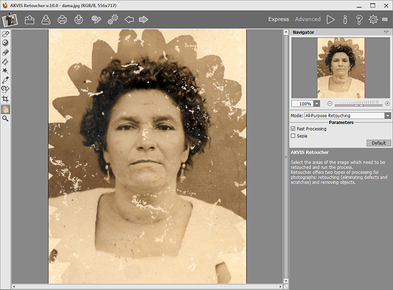Click the AKVIS Retoucher logo image
Image resolution: width=393 pixels, height=290 pixels.
coord(10,20)
